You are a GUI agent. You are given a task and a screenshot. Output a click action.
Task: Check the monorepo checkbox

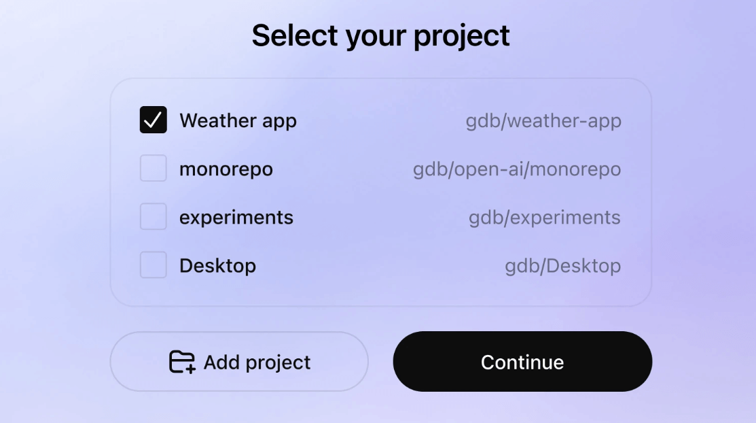154,169
